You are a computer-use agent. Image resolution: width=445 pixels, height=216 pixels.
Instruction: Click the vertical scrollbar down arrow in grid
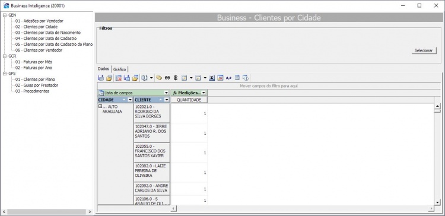tap(437, 202)
